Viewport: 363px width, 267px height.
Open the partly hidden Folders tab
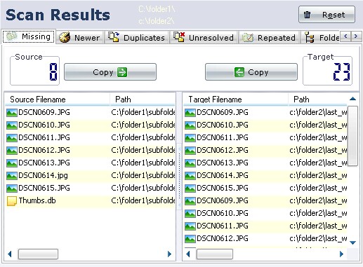point(321,37)
